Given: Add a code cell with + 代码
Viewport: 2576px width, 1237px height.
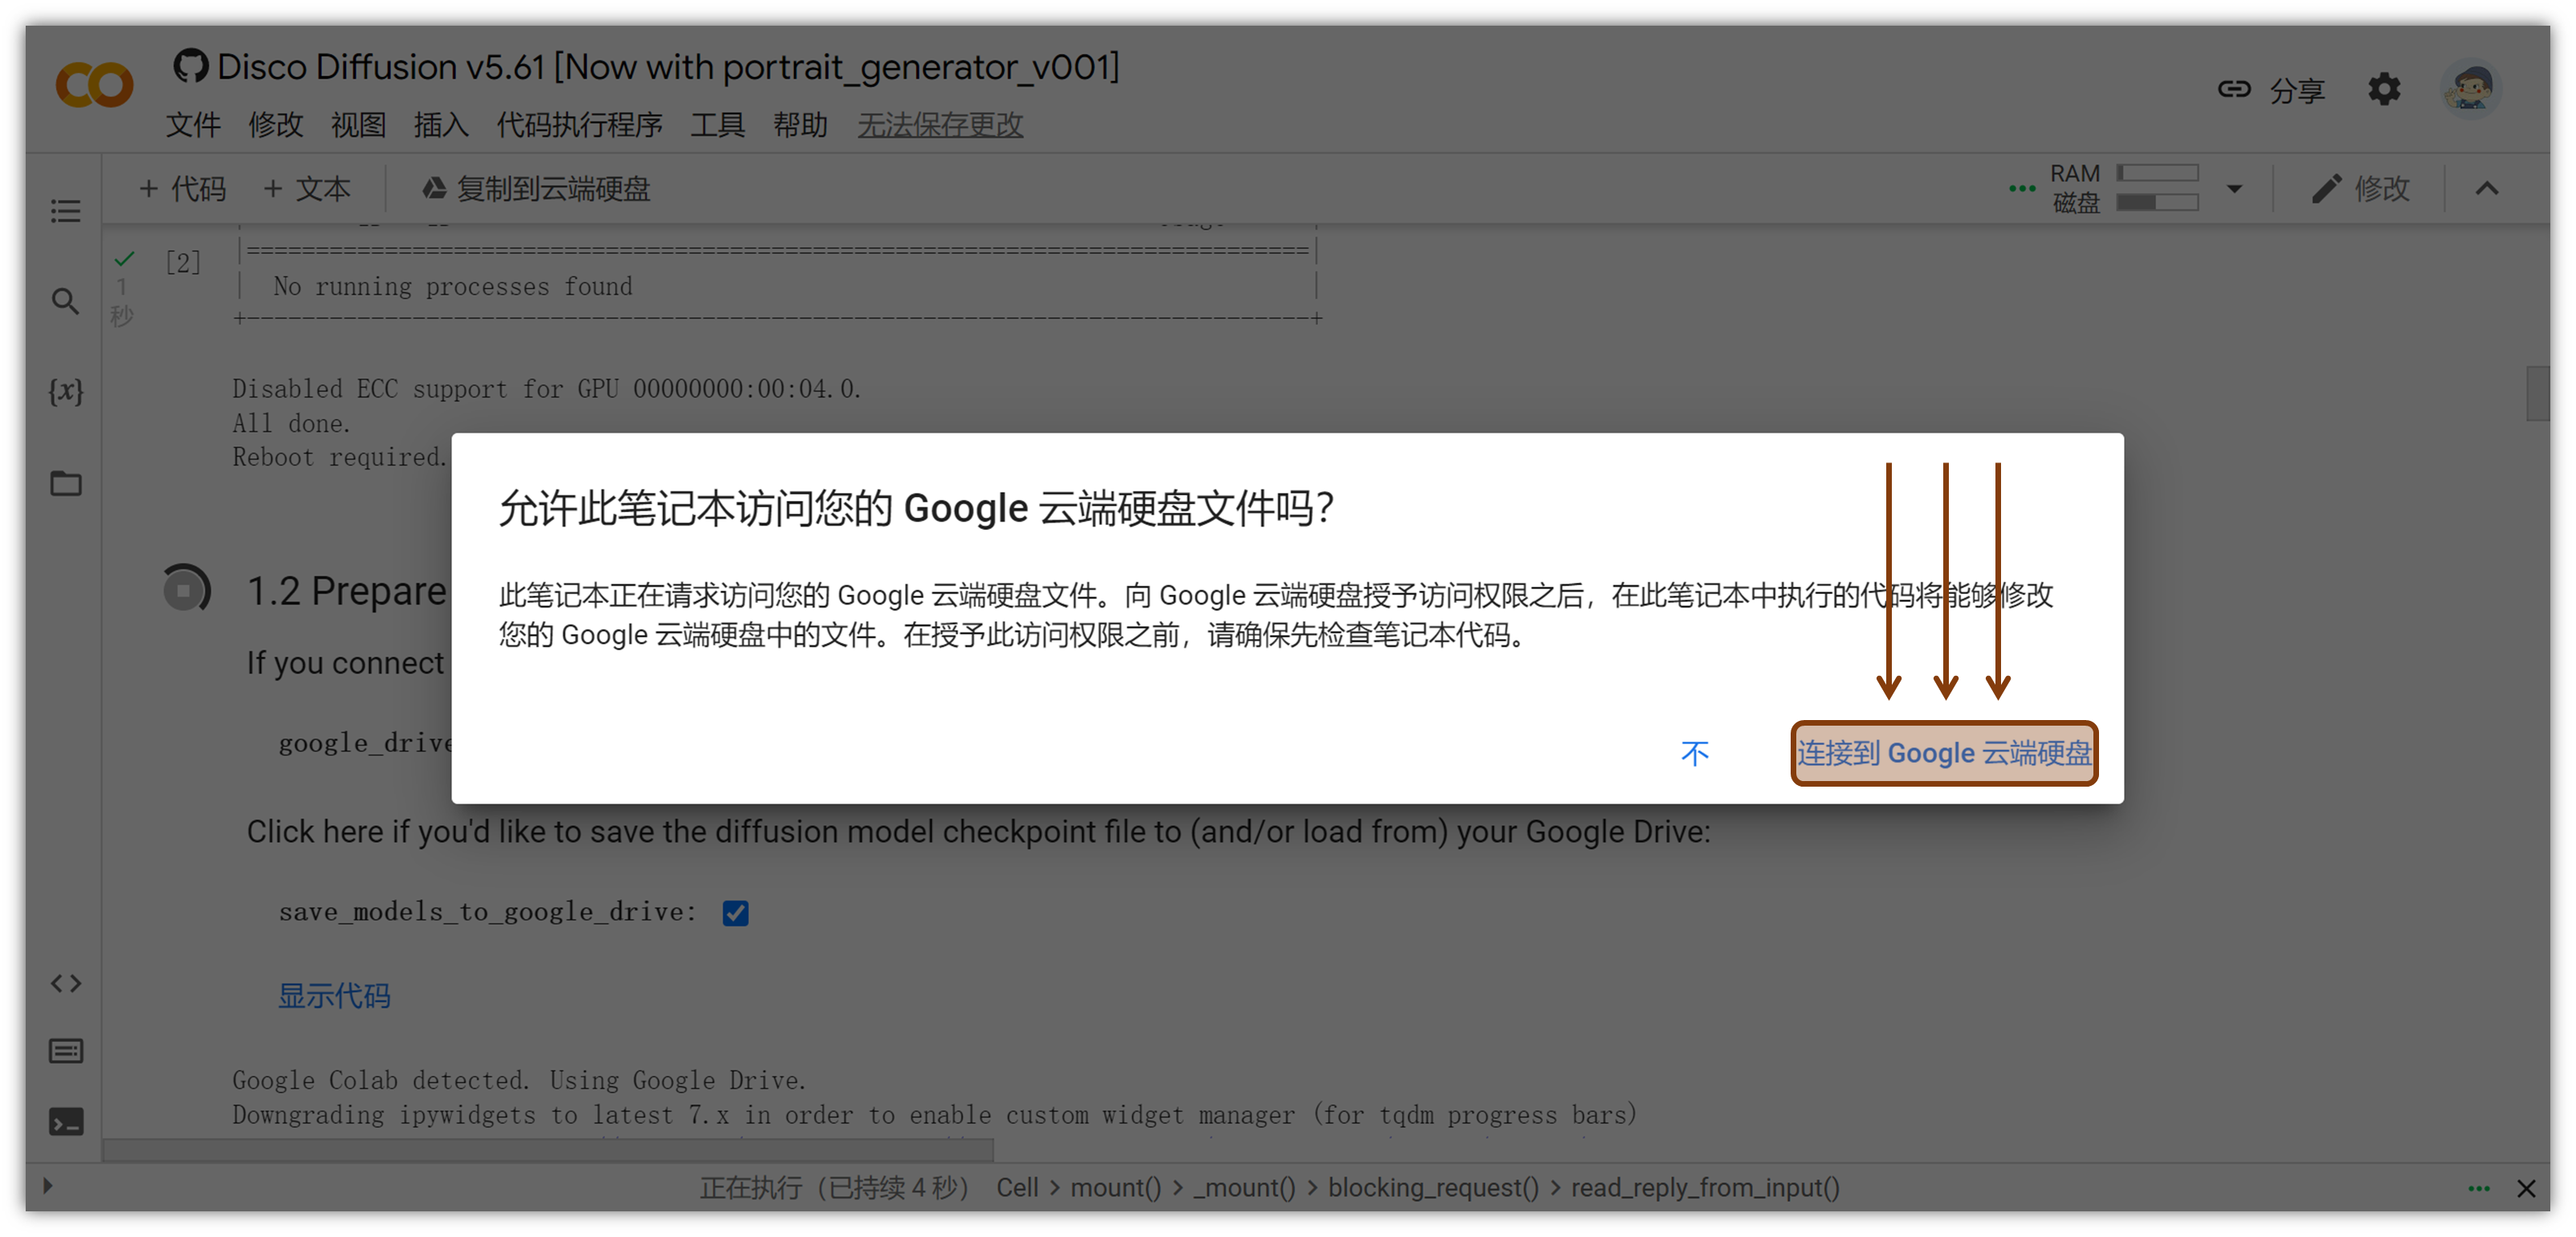Looking at the screenshot, I should point(183,189).
